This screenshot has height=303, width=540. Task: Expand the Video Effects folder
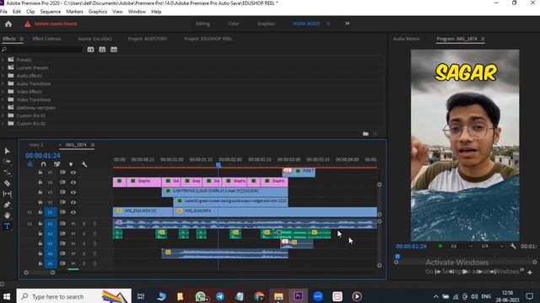[x=3, y=92]
